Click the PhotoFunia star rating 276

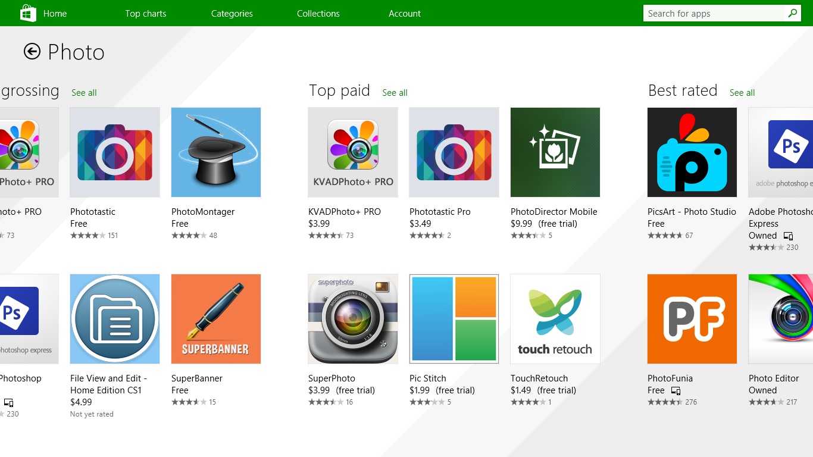(672, 402)
